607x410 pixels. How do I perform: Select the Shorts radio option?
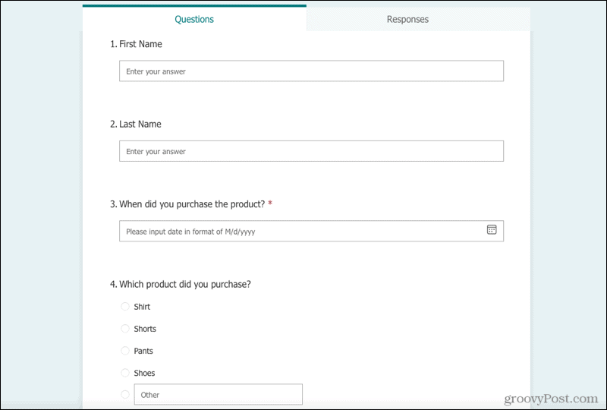[x=125, y=329]
